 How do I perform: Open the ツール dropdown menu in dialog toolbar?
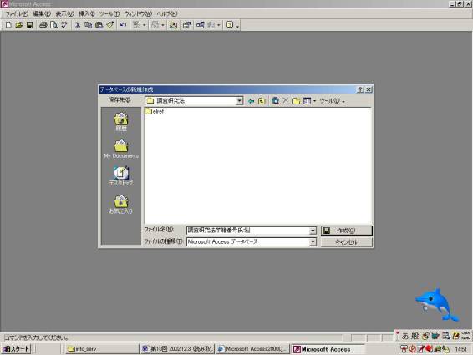(332, 101)
